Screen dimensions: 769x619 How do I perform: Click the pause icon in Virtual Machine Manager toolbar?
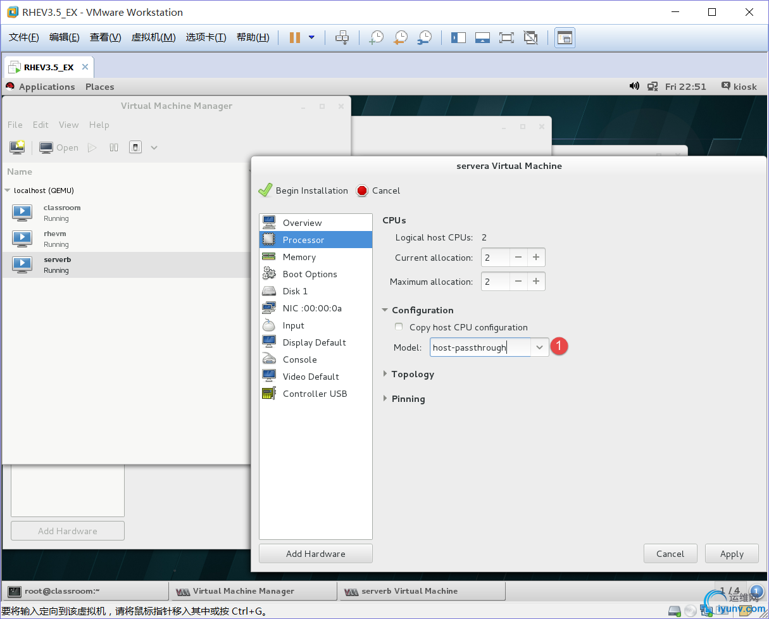(x=114, y=147)
